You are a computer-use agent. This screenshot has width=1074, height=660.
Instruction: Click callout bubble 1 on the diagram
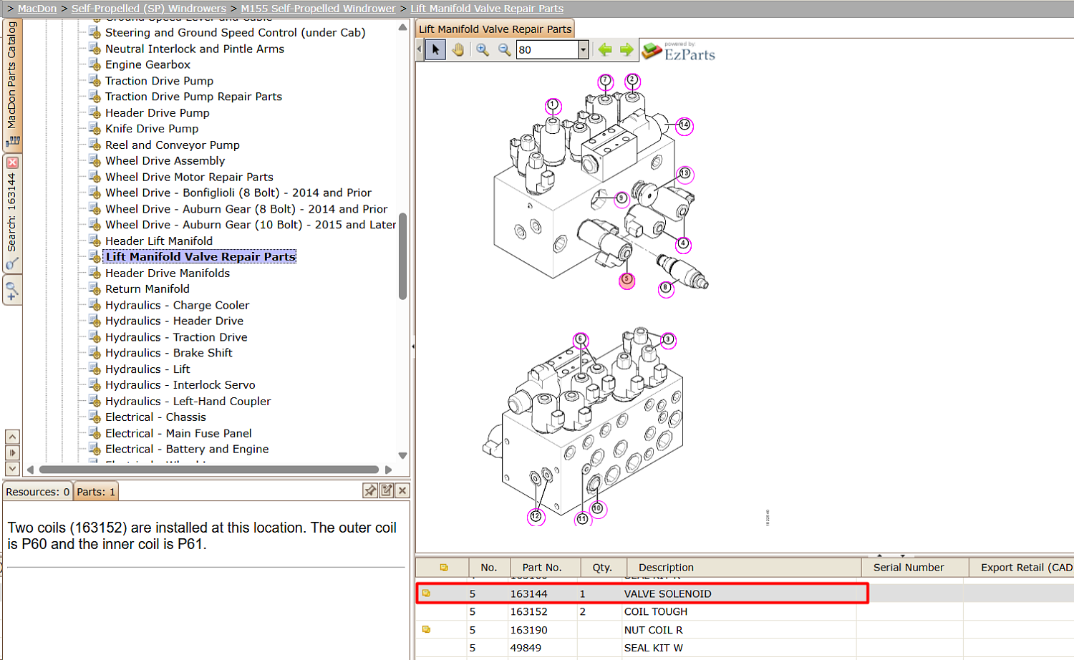(553, 105)
